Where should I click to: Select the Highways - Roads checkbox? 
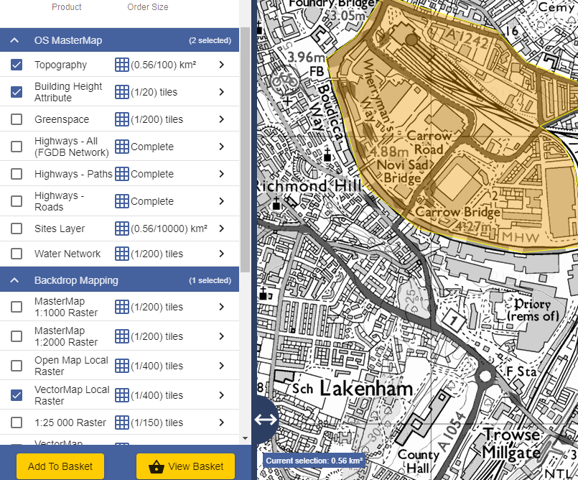[x=17, y=201]
